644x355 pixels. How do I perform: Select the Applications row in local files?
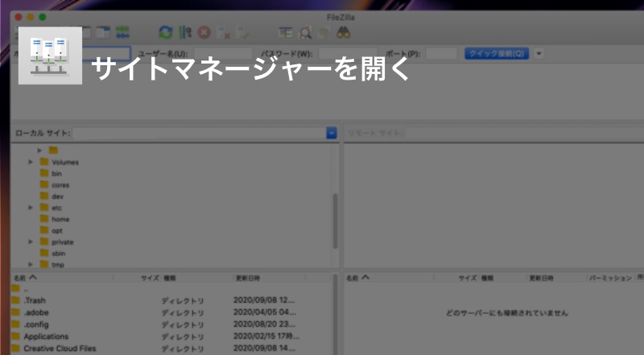pos(171,336)
